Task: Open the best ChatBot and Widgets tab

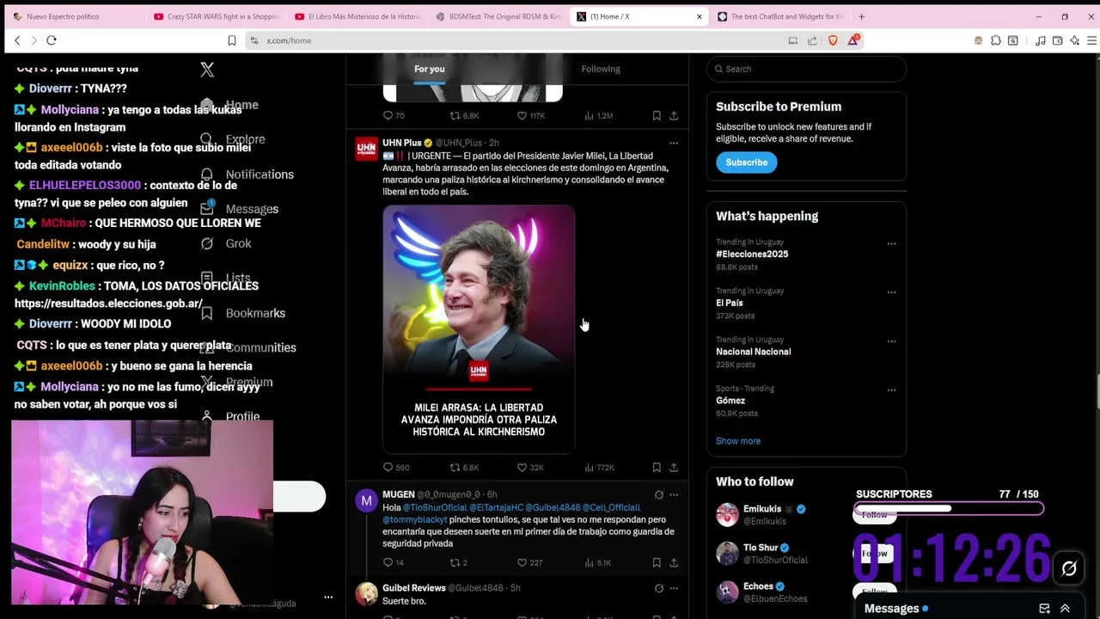Action: (x=780, y=16)
